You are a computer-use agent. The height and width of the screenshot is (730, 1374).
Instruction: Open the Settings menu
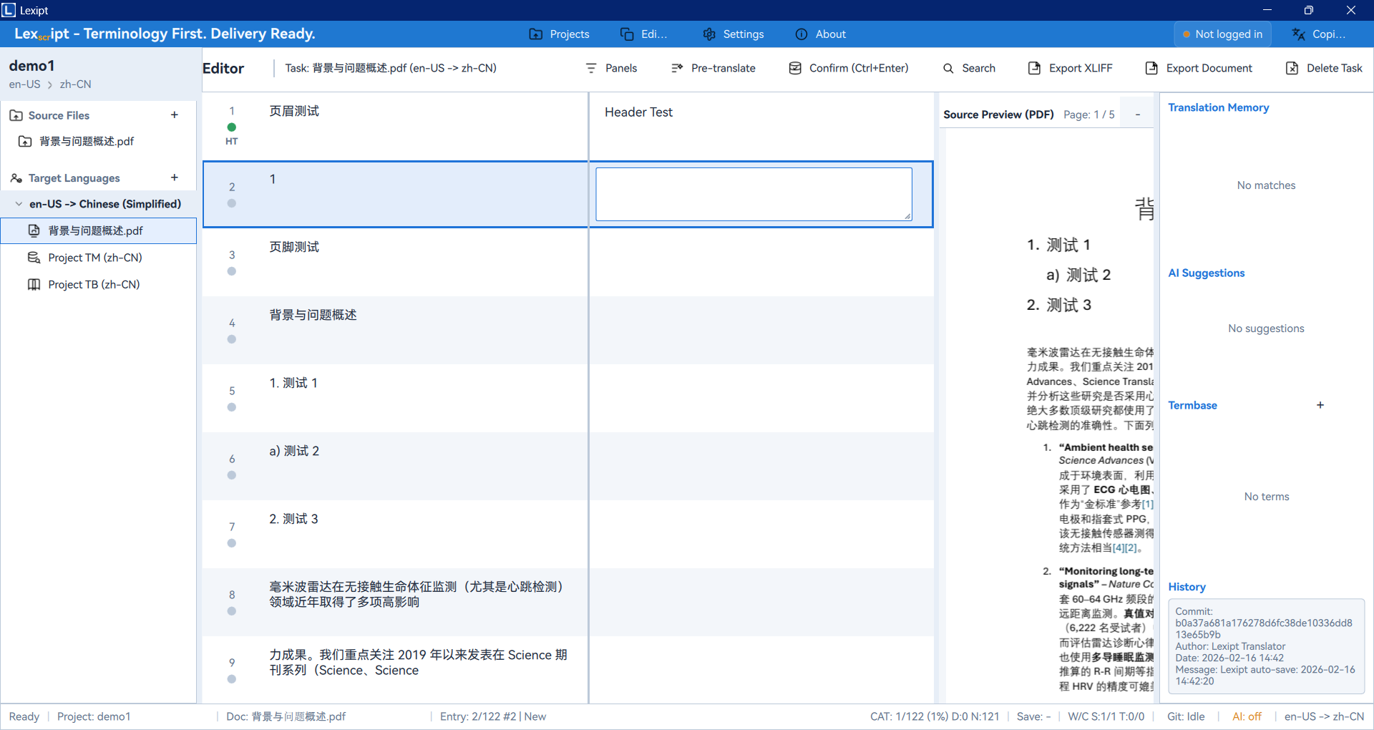(x=734, y=34)
